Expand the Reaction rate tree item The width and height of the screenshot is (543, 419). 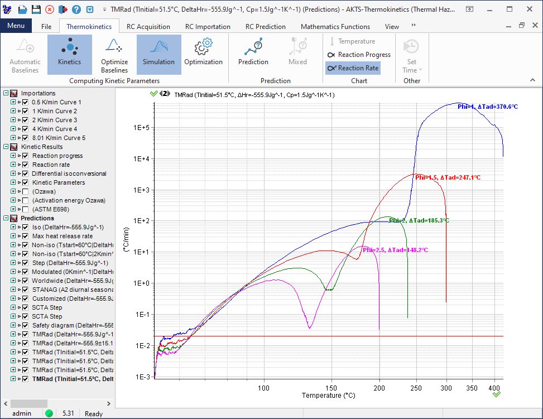(x=13, y=165)
